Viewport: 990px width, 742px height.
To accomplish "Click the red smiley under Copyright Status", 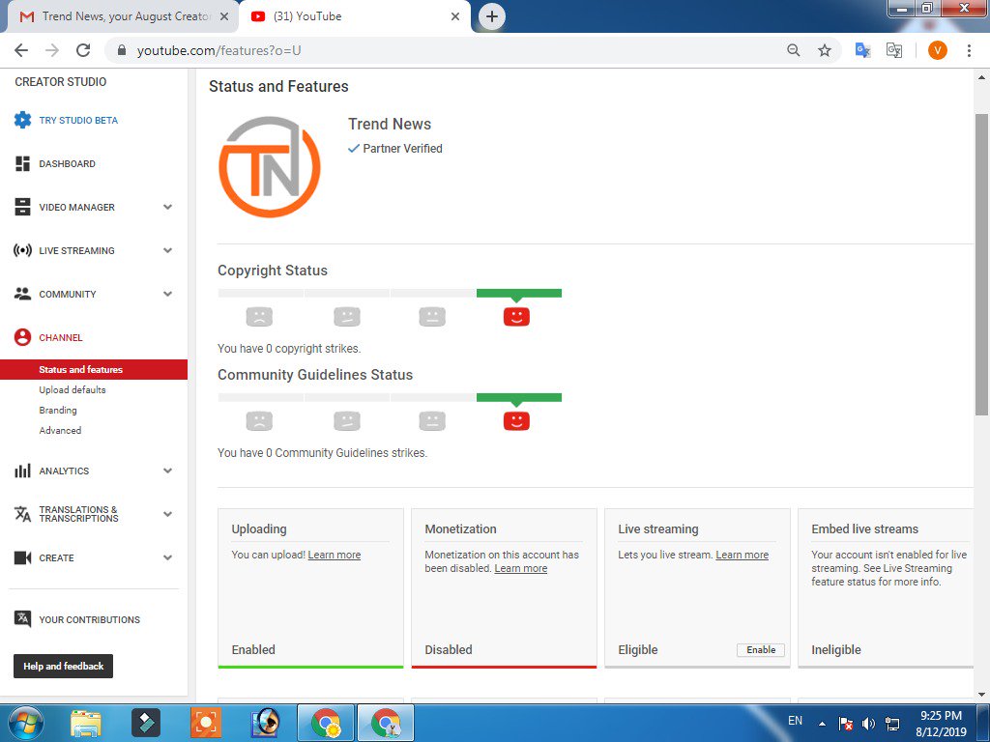I will click(516, 316).
